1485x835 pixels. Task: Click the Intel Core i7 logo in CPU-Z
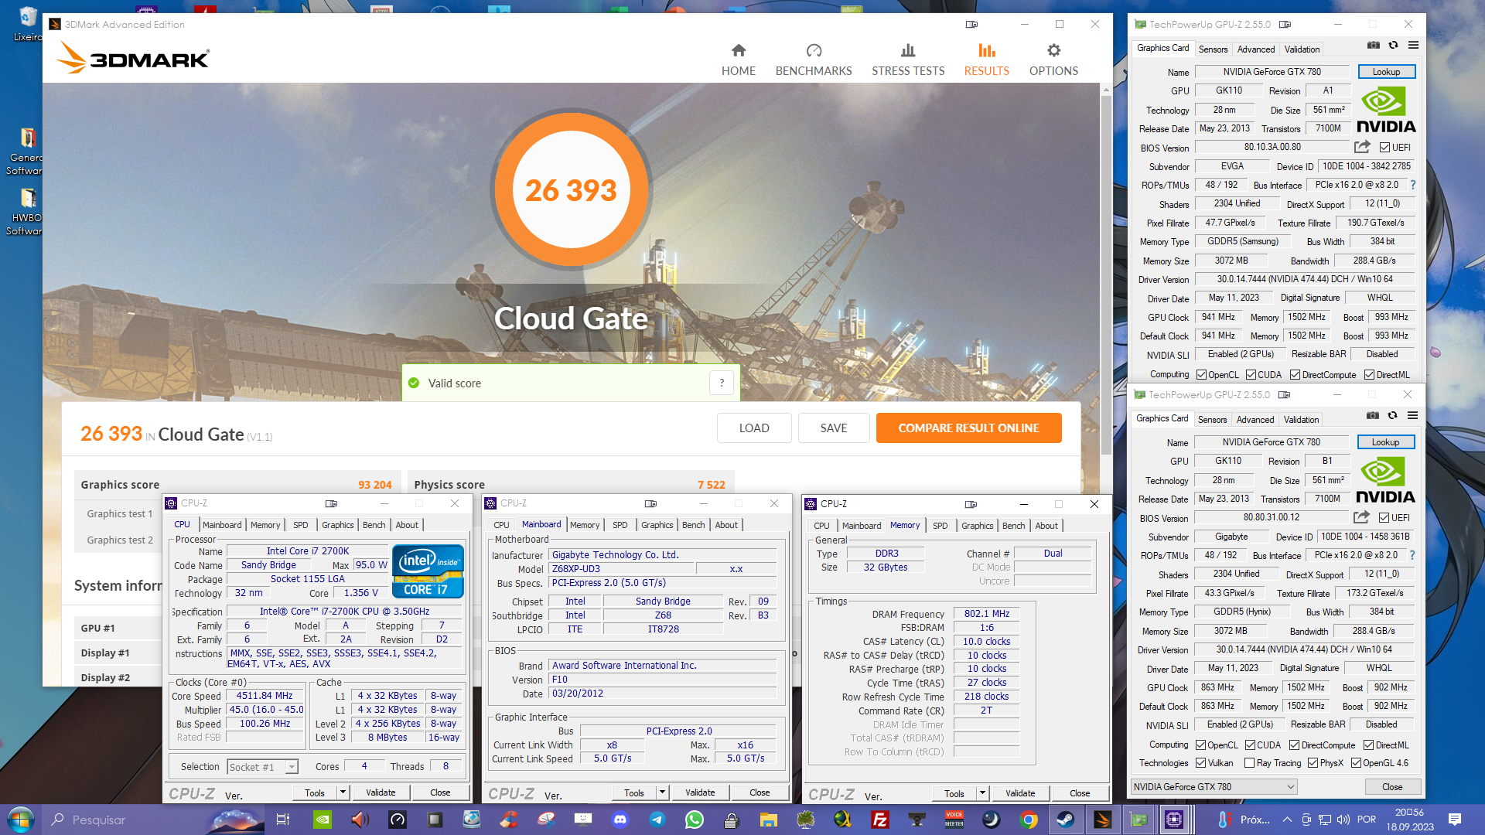pyautogui.click(x=428, y=571)
